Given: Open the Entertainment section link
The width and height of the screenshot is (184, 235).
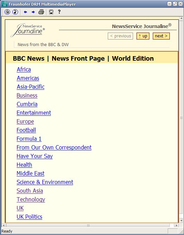Looking at the screenshot, I should click(34, 113).
